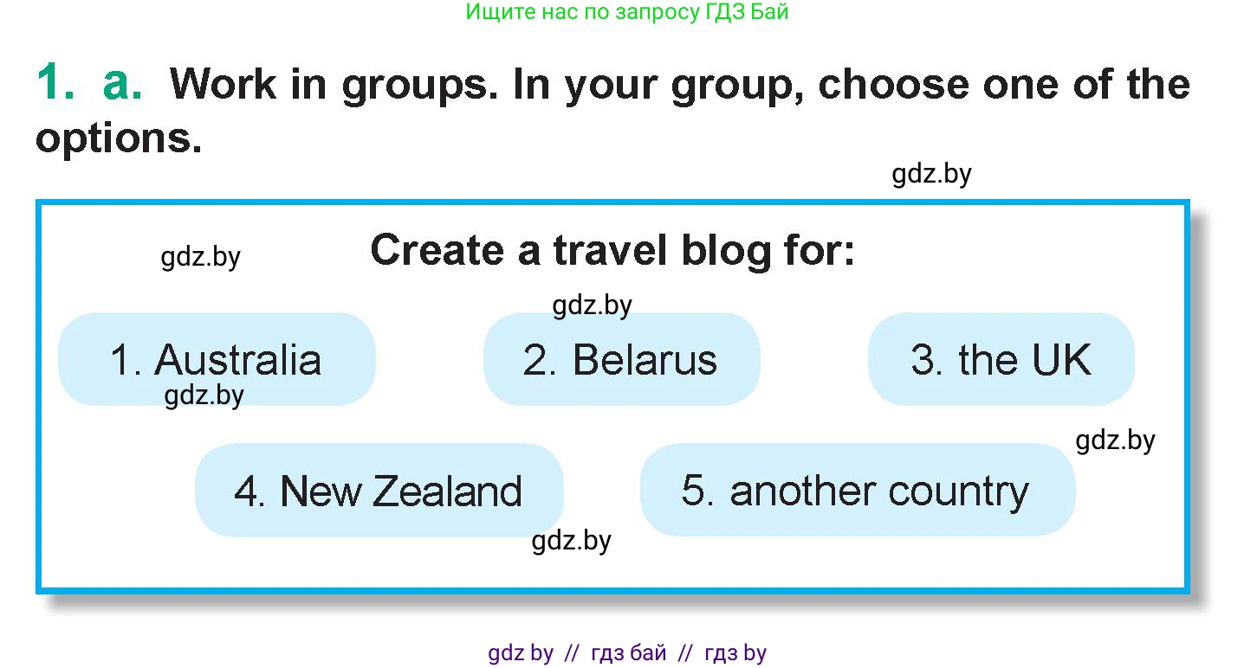Select the "4. New Zealand" option
The image size is (1257, 668).
pyautogui.click(x=379, y=491)
